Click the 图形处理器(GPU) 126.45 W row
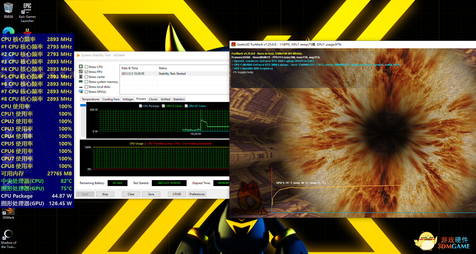476x254 pixels. tap(36, 203)
